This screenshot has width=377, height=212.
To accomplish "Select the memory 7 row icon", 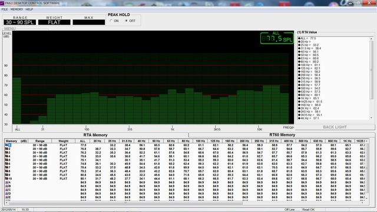I will pyautogui.click(x=6, y=167).
